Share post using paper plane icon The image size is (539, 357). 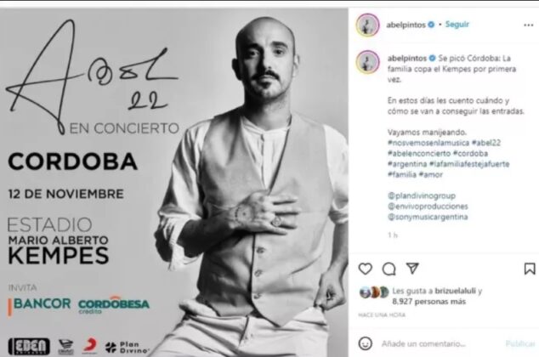pos(412,269)
